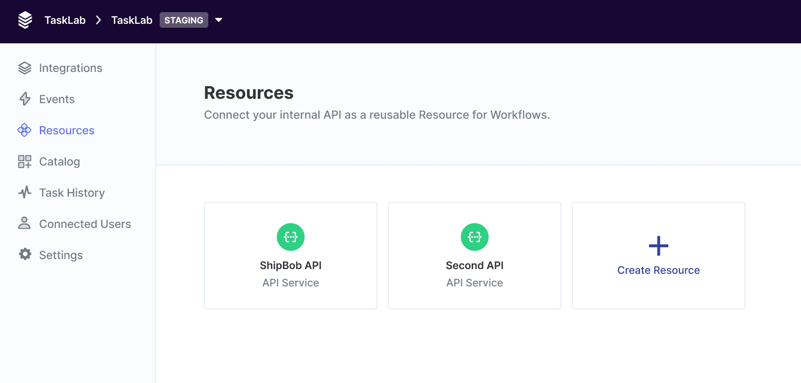Click the Settings gear icon
Image resolution: width=801 pixels, height=383 pixels.
tap(25, 254)
